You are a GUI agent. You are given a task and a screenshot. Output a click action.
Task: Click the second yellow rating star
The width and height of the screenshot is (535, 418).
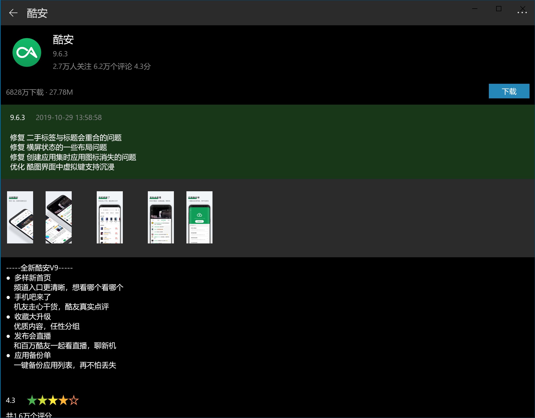coord(42,400)
